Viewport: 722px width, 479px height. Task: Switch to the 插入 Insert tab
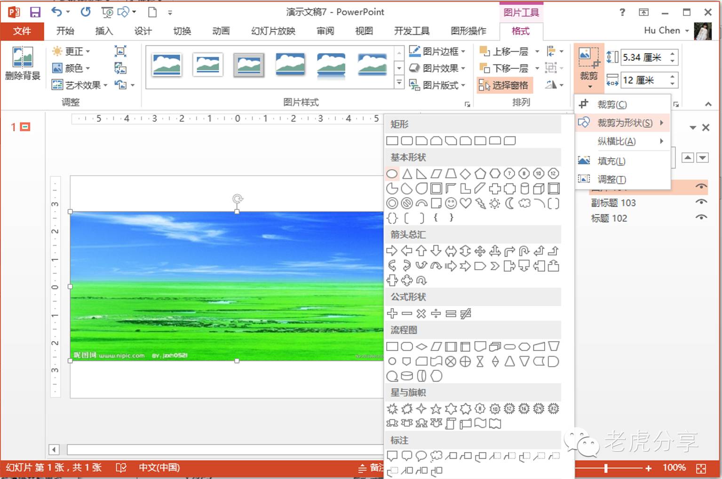(x=104, y=31)
